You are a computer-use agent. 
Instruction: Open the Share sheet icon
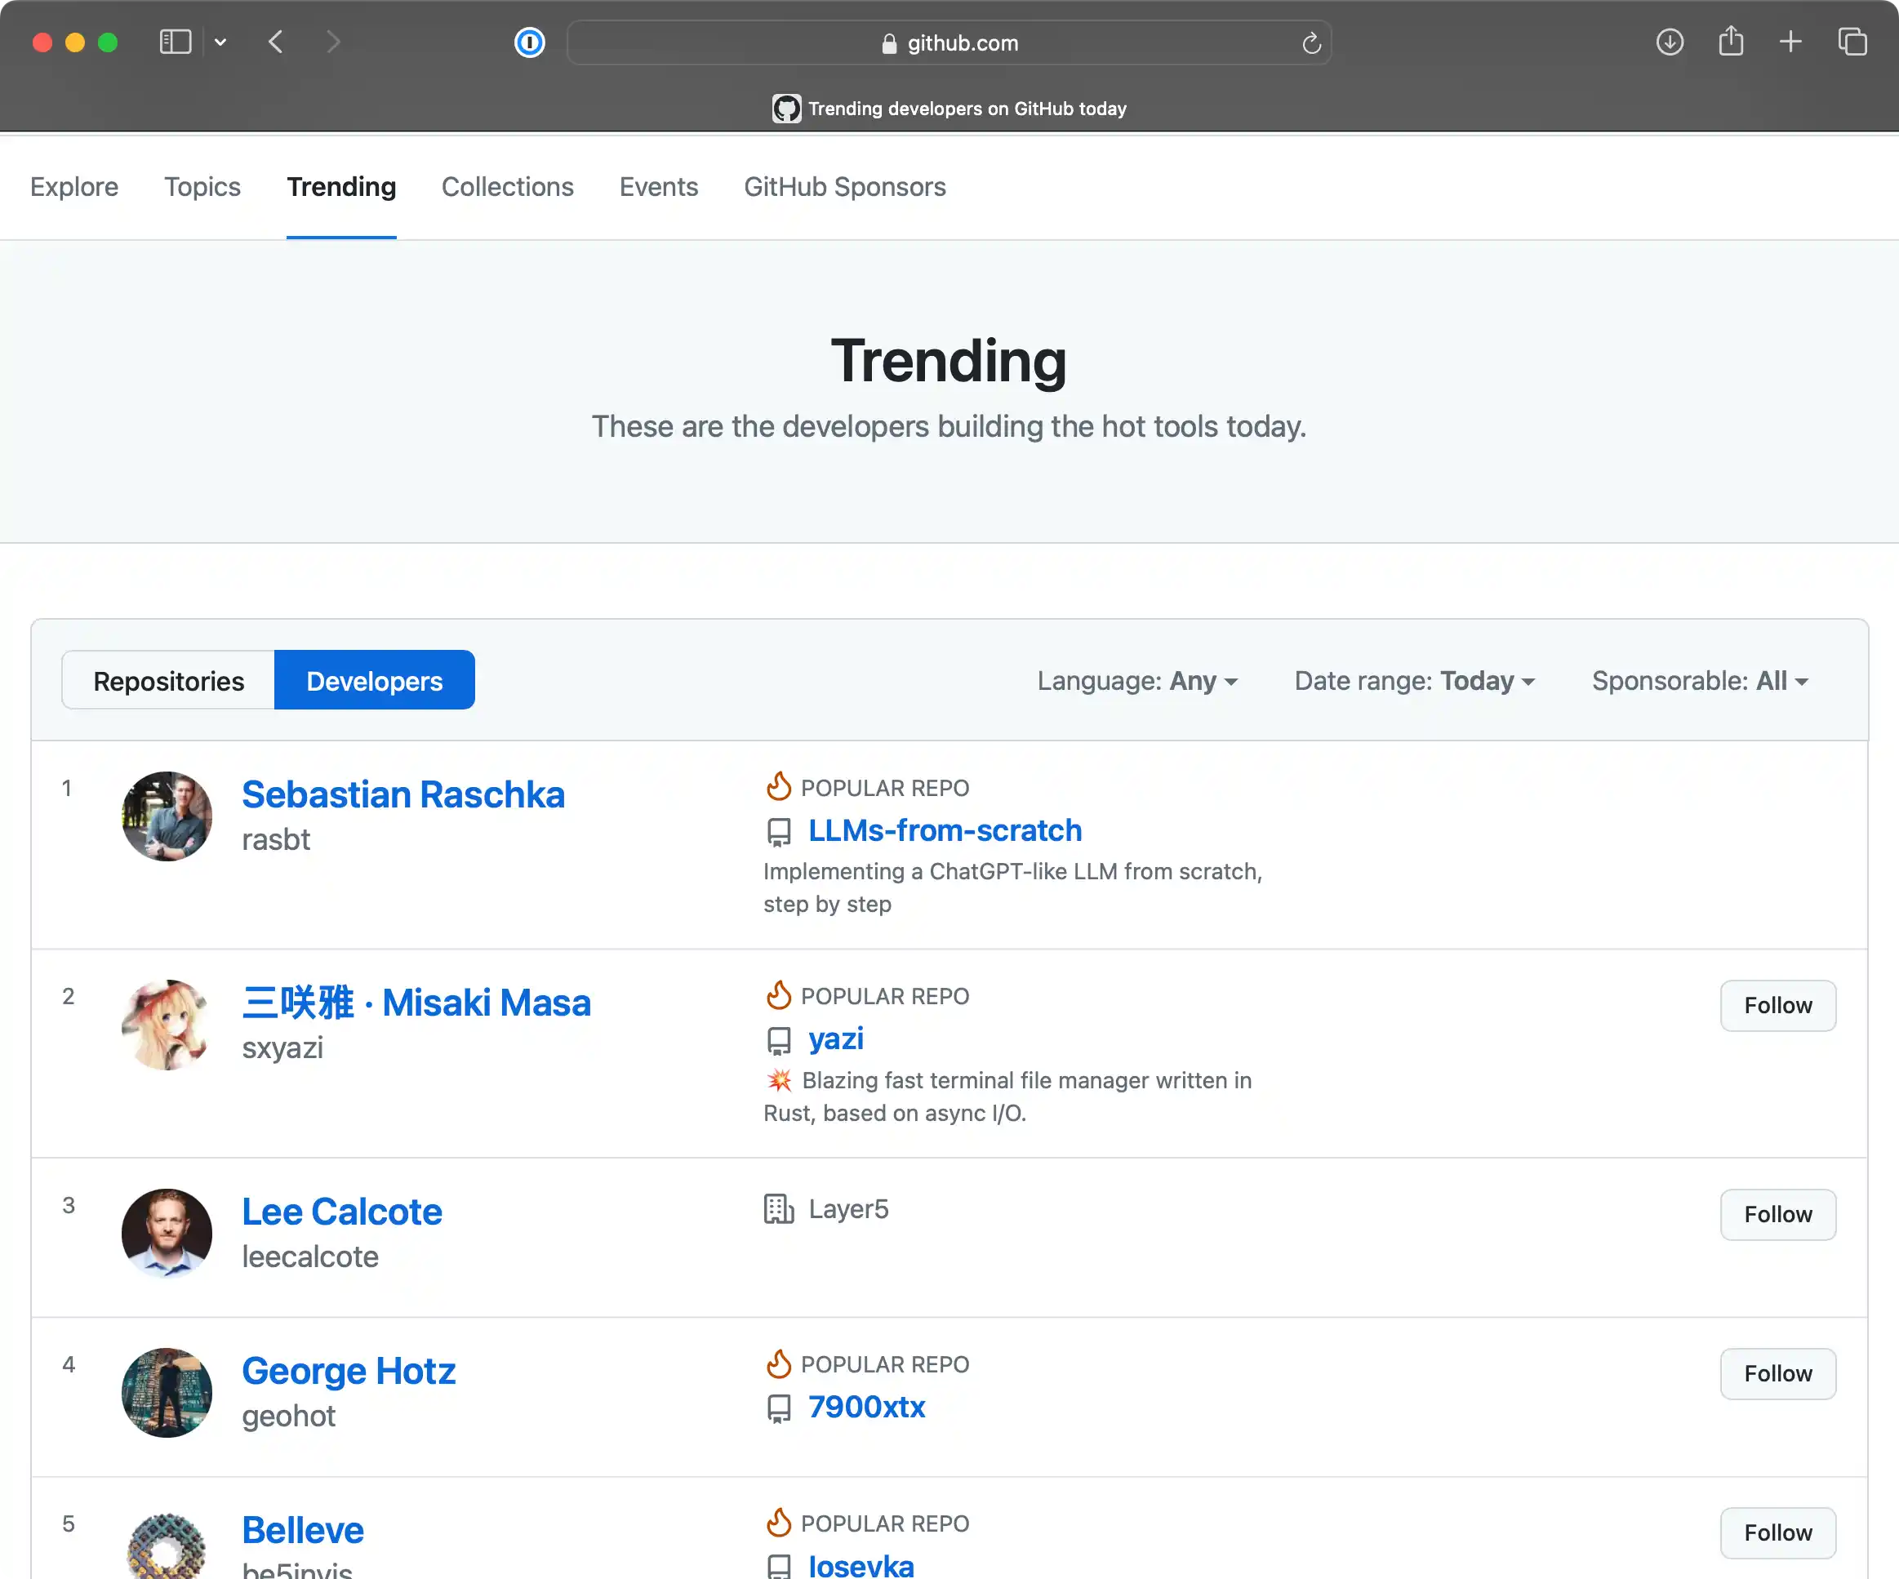tap(1731, 42)
